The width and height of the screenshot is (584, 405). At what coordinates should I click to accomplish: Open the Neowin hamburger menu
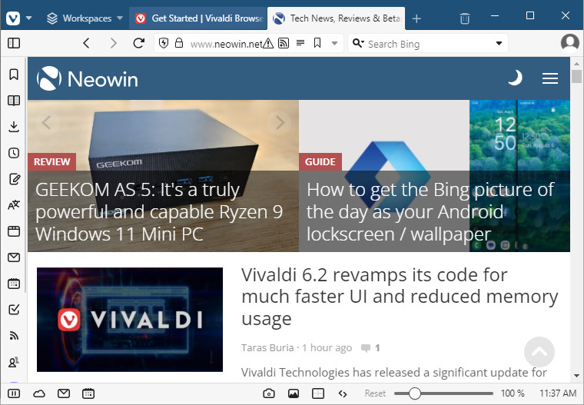549,78
